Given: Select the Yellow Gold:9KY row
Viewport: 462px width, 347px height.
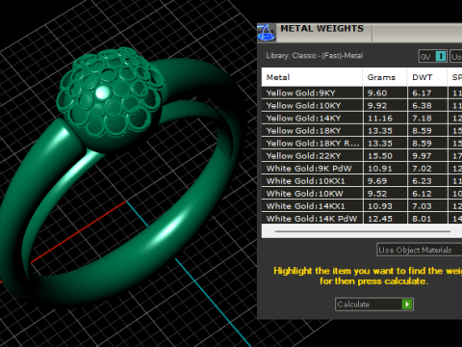Looking at the screenshot, I should [362, 93].
